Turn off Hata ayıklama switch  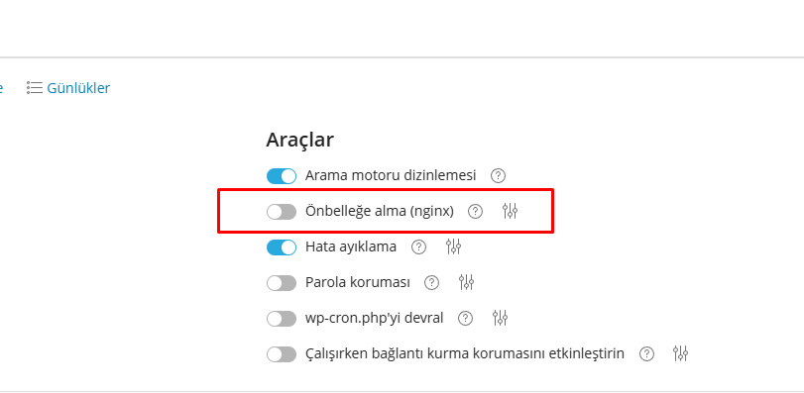point(282,247)
